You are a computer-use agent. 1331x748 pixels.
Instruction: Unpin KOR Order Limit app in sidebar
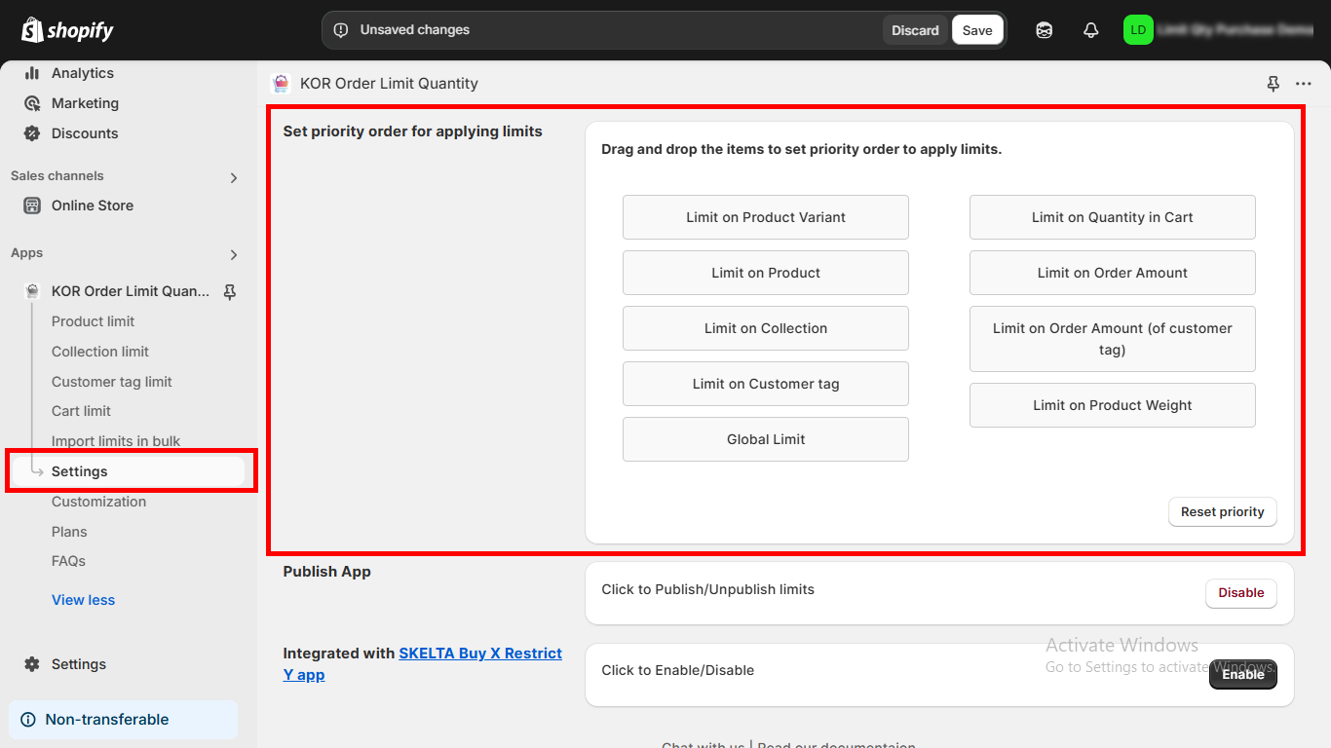[x=230, y=291]
